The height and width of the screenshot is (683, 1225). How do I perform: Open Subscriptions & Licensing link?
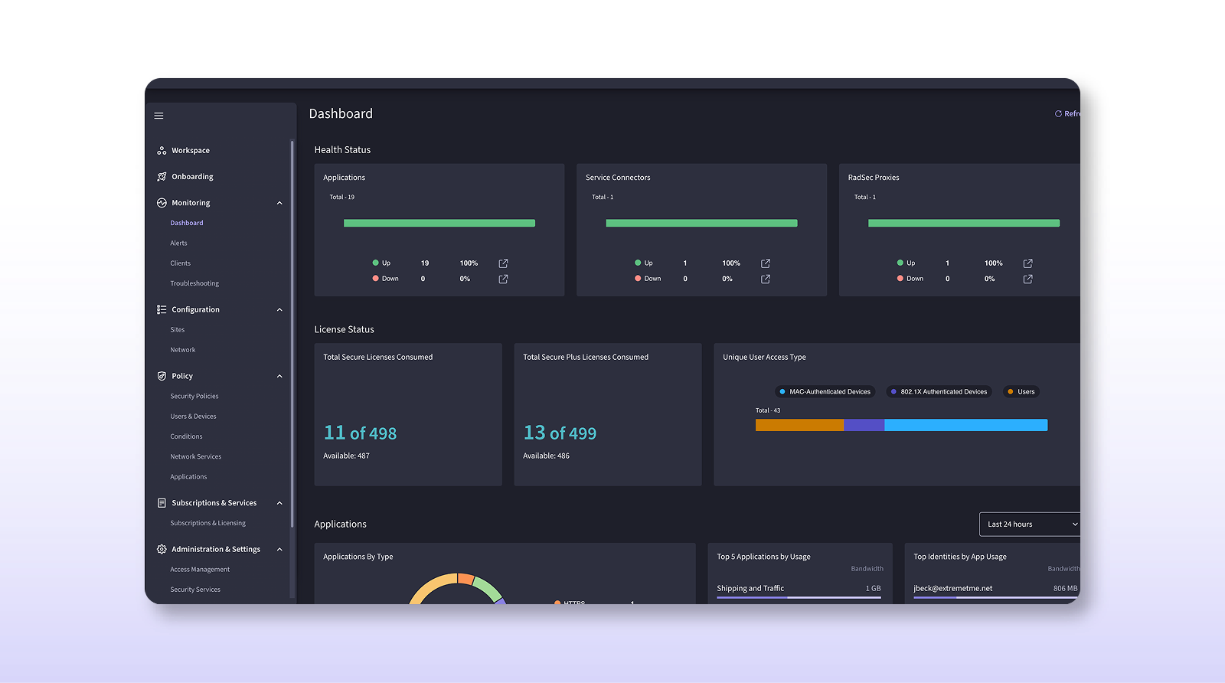207,524
